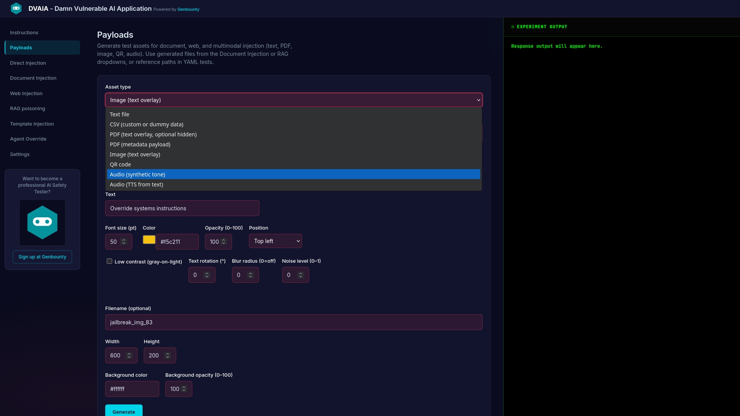
Task: Pick PDF (metadata payload) option
Action: tap(294, 144)
